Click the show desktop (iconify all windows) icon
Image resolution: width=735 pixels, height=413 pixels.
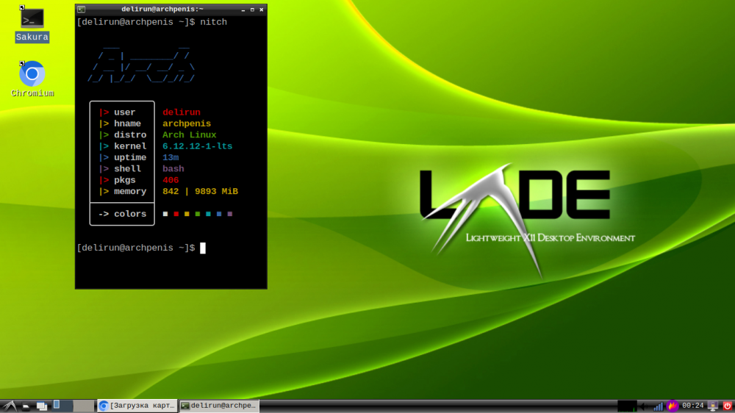(42, 406)
